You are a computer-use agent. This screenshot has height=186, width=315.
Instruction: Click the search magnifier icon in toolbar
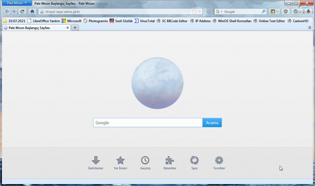(x=264, y=11)
